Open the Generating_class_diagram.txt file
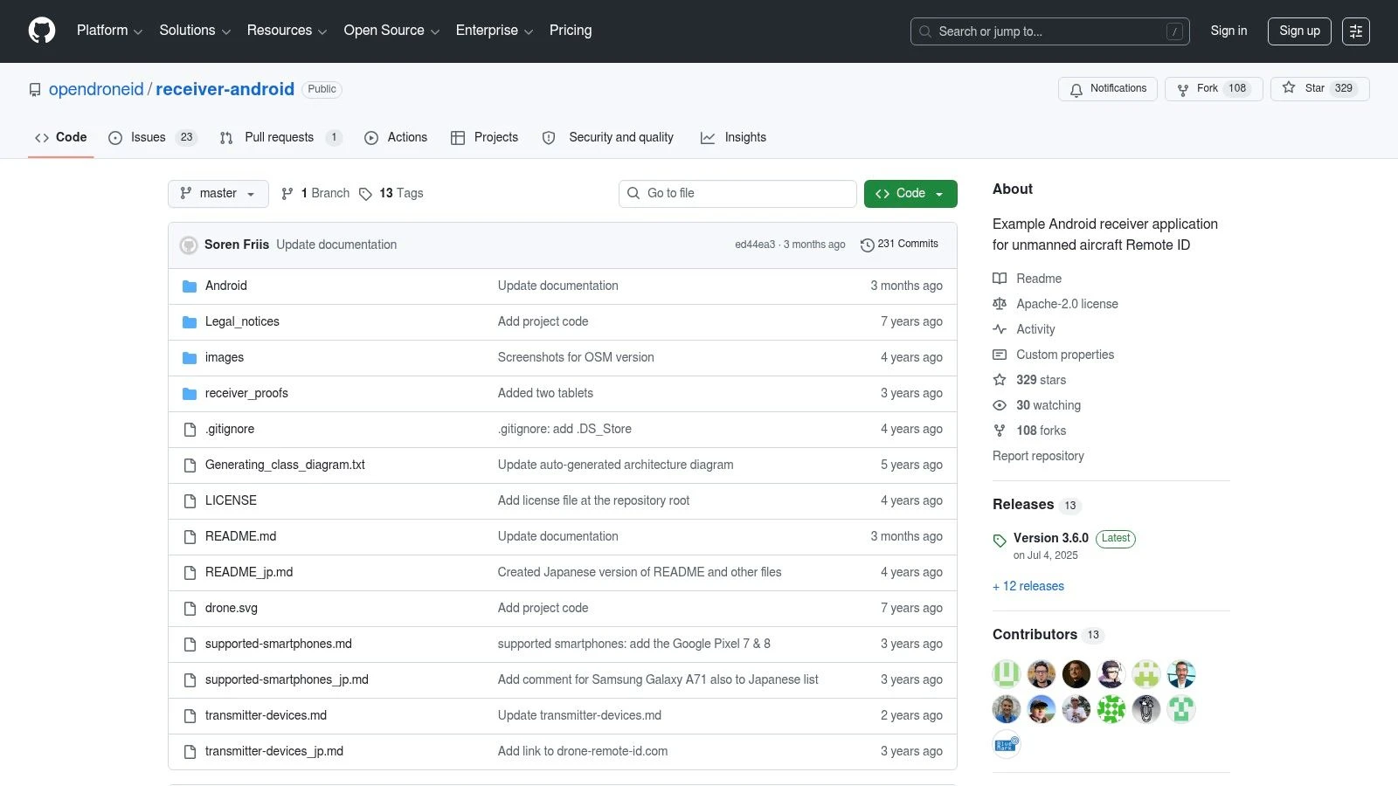 (285, 465)
